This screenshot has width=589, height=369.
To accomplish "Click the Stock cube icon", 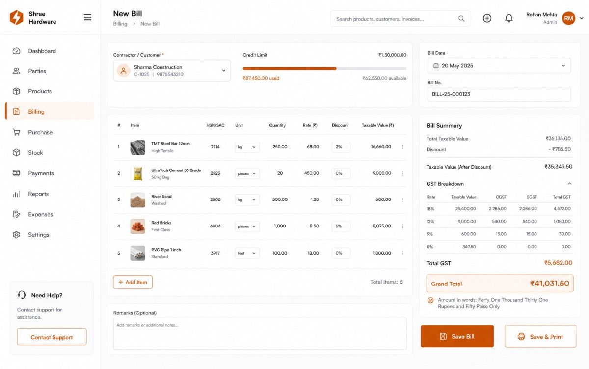I will tap(16, 153).
